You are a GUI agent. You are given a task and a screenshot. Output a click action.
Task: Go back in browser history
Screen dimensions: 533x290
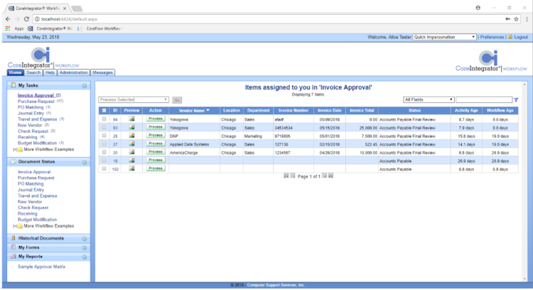pos(8,19)
